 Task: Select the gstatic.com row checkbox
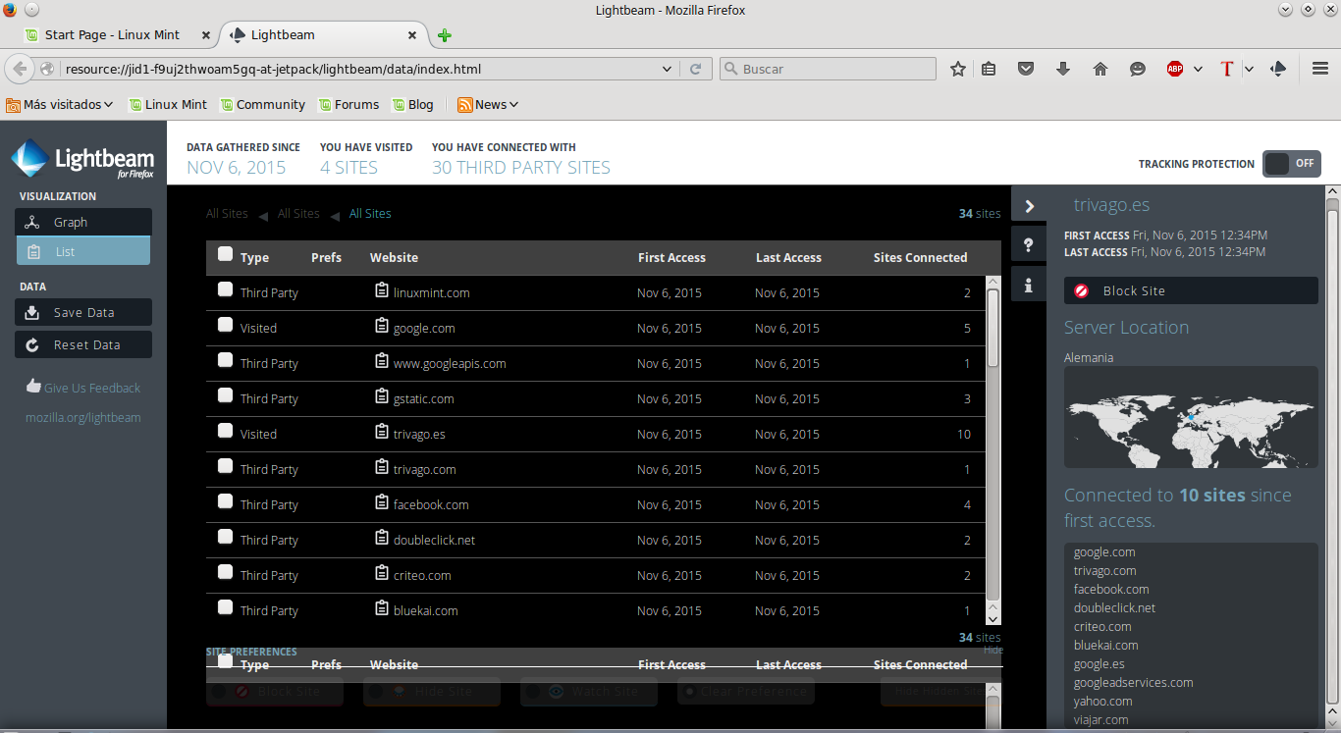click(225, 395)
